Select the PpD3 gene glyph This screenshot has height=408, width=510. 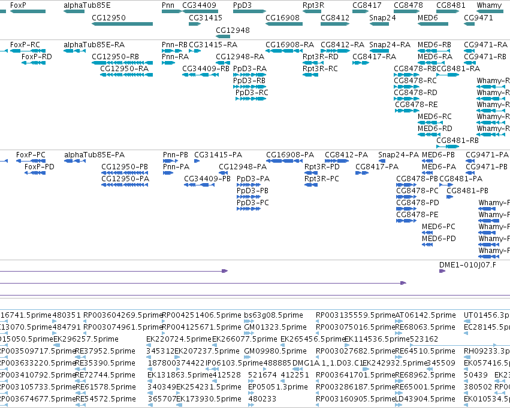[x=249, y=11]
